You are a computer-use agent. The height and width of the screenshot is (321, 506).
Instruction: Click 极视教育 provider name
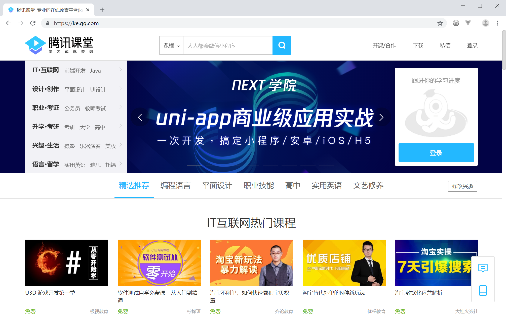click(x=99, y=311)
